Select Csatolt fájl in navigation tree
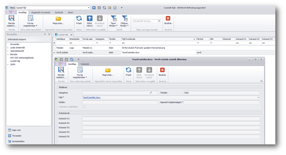 (x=15, y=61)
